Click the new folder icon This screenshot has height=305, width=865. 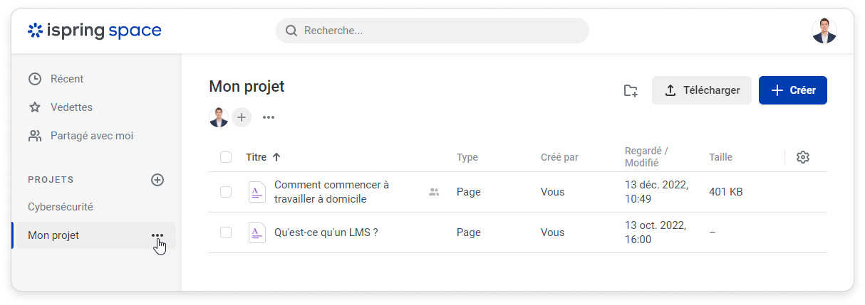click(631, 90)
